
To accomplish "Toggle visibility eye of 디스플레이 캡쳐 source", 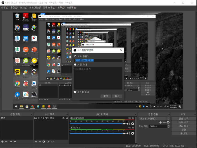I will click(63, 118).
